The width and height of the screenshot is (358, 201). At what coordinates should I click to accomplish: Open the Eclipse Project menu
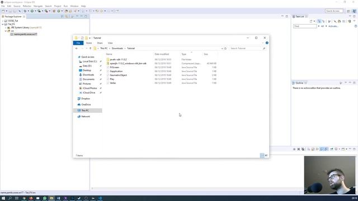(58, 6)
